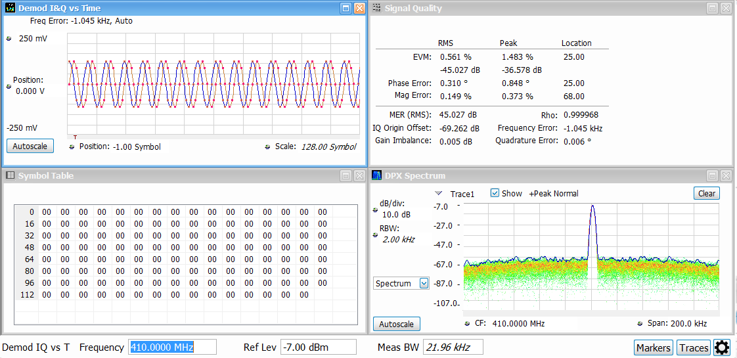Click the dB/div 10.0 dB knob
Screen dimensions: 737x358
coord(375,210)
